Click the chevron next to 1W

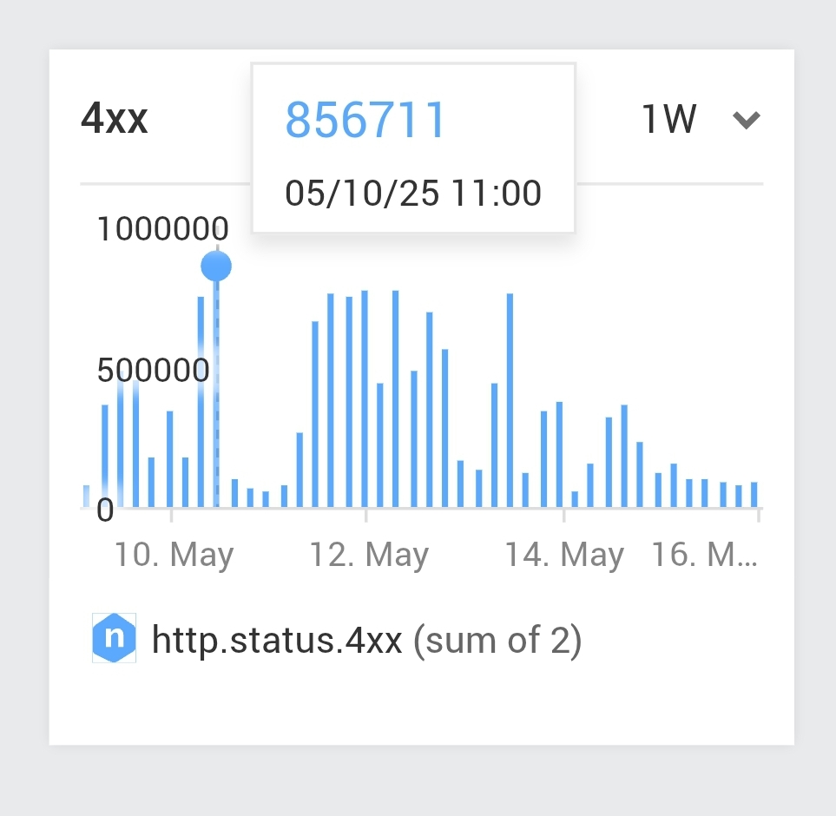[x=747, y=120]
